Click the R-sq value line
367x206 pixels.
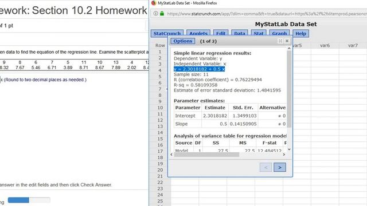[196, 85]
